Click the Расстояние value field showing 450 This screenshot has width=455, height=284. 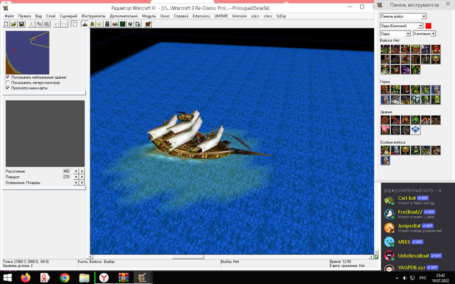click(67, 171)
